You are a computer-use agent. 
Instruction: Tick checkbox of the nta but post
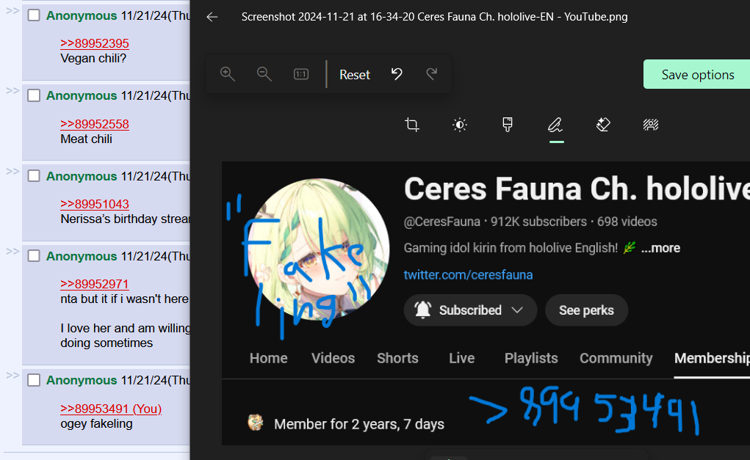tap(34, 255)
